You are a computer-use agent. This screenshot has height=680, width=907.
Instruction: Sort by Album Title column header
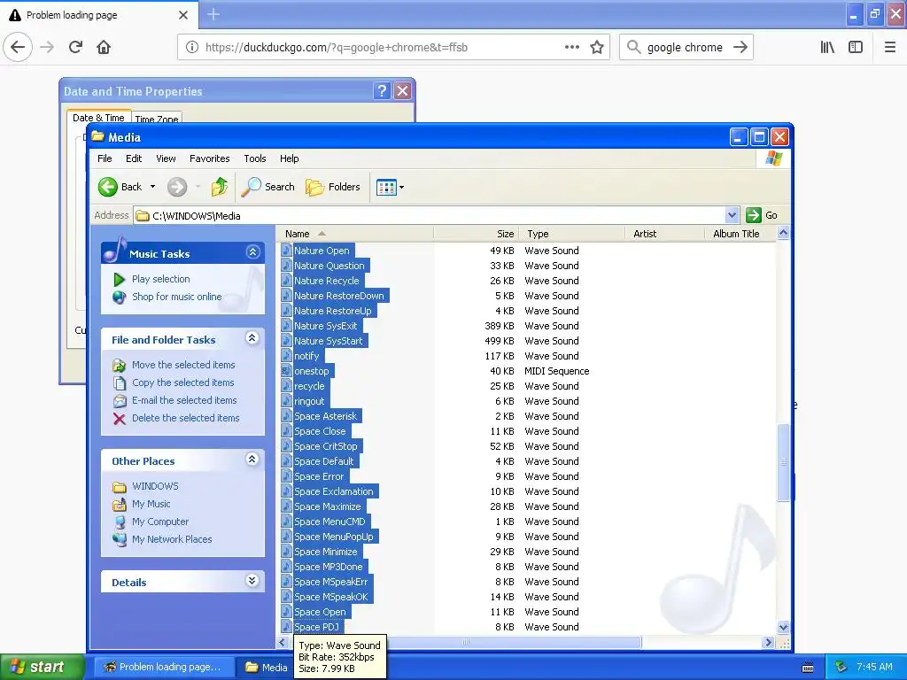(x=740, y=234)
